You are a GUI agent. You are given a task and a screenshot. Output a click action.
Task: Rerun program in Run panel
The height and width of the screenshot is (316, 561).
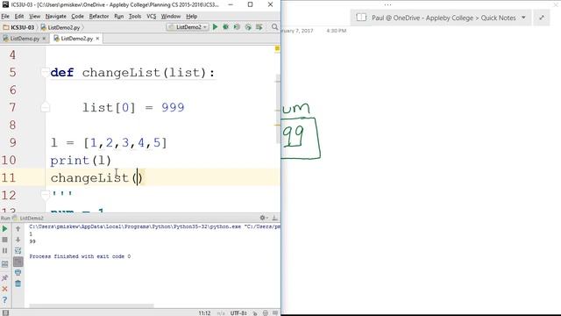point(5,228)
